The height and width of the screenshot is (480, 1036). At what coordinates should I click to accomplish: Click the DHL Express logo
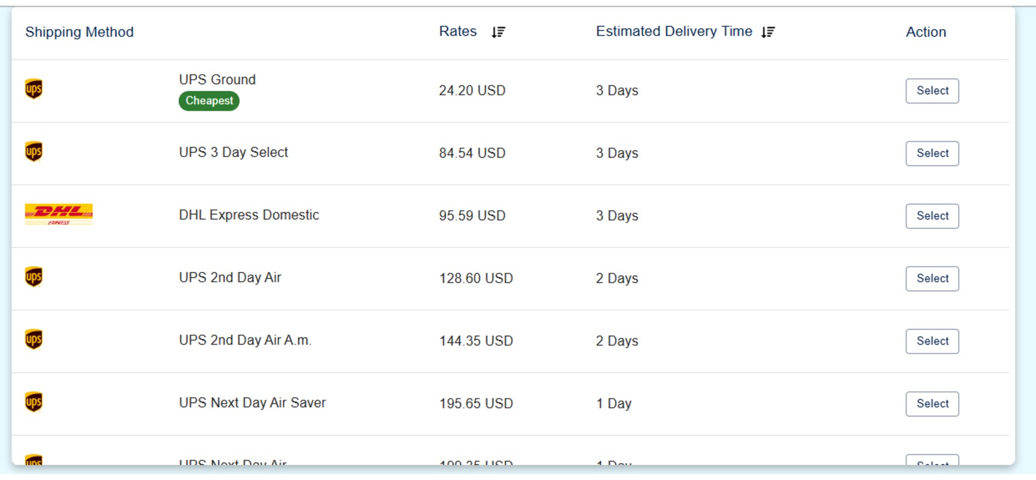(58, 215)
